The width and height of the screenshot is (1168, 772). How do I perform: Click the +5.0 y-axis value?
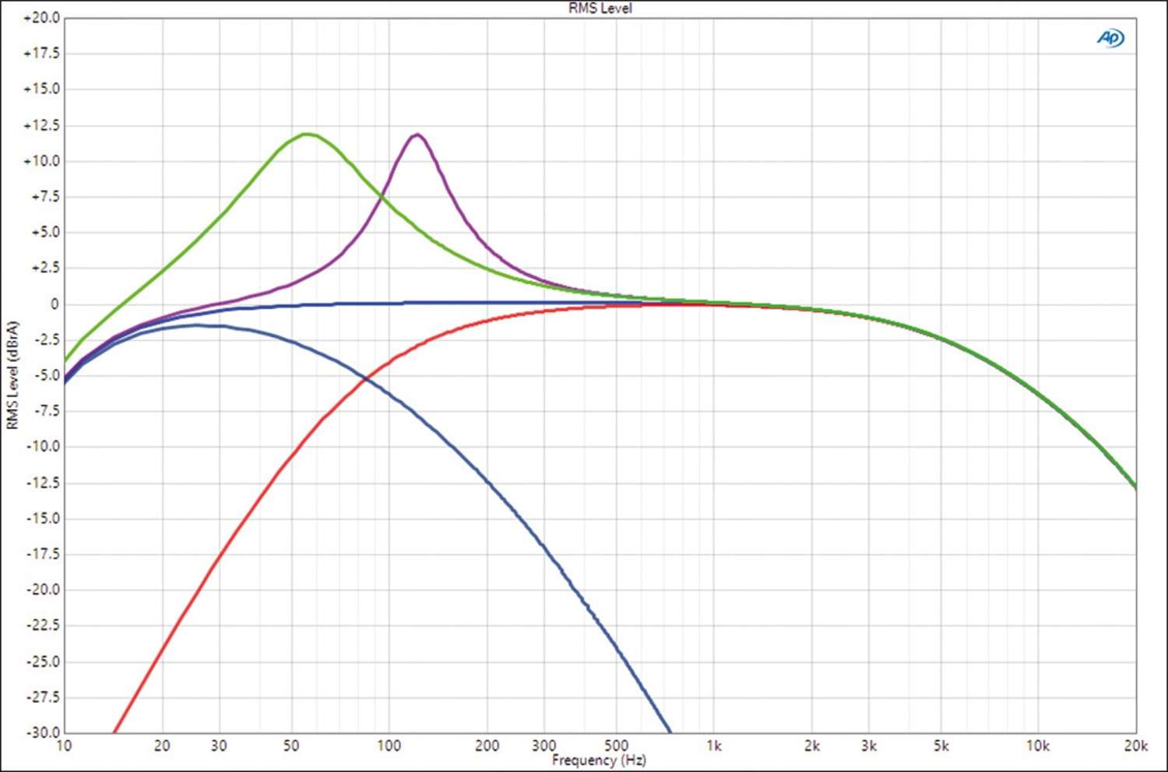click(x=45, y=232)
